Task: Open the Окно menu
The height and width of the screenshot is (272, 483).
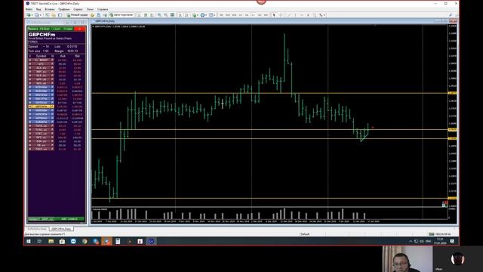Action: tap(90, 9)
